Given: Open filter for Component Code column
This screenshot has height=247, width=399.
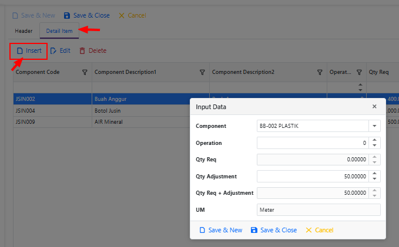Looking at the screenshot, I should pyautogui.click(x=85, y=72).
